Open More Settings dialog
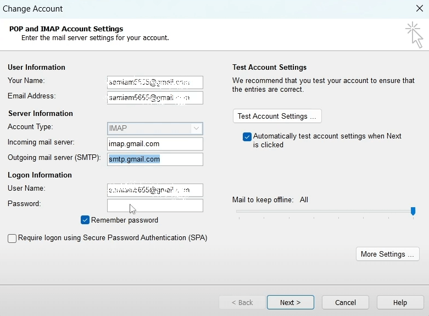The height and width of the screenshot is (316, 429). pyautogui.click(x=387, y=254)
